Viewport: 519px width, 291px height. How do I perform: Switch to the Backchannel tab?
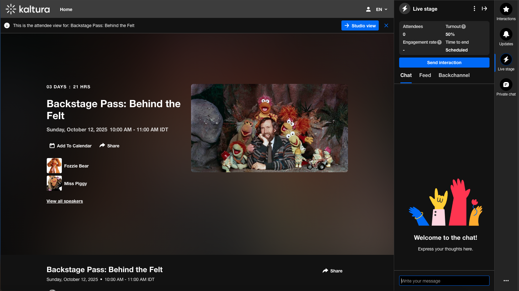click(x=454, y=75)
